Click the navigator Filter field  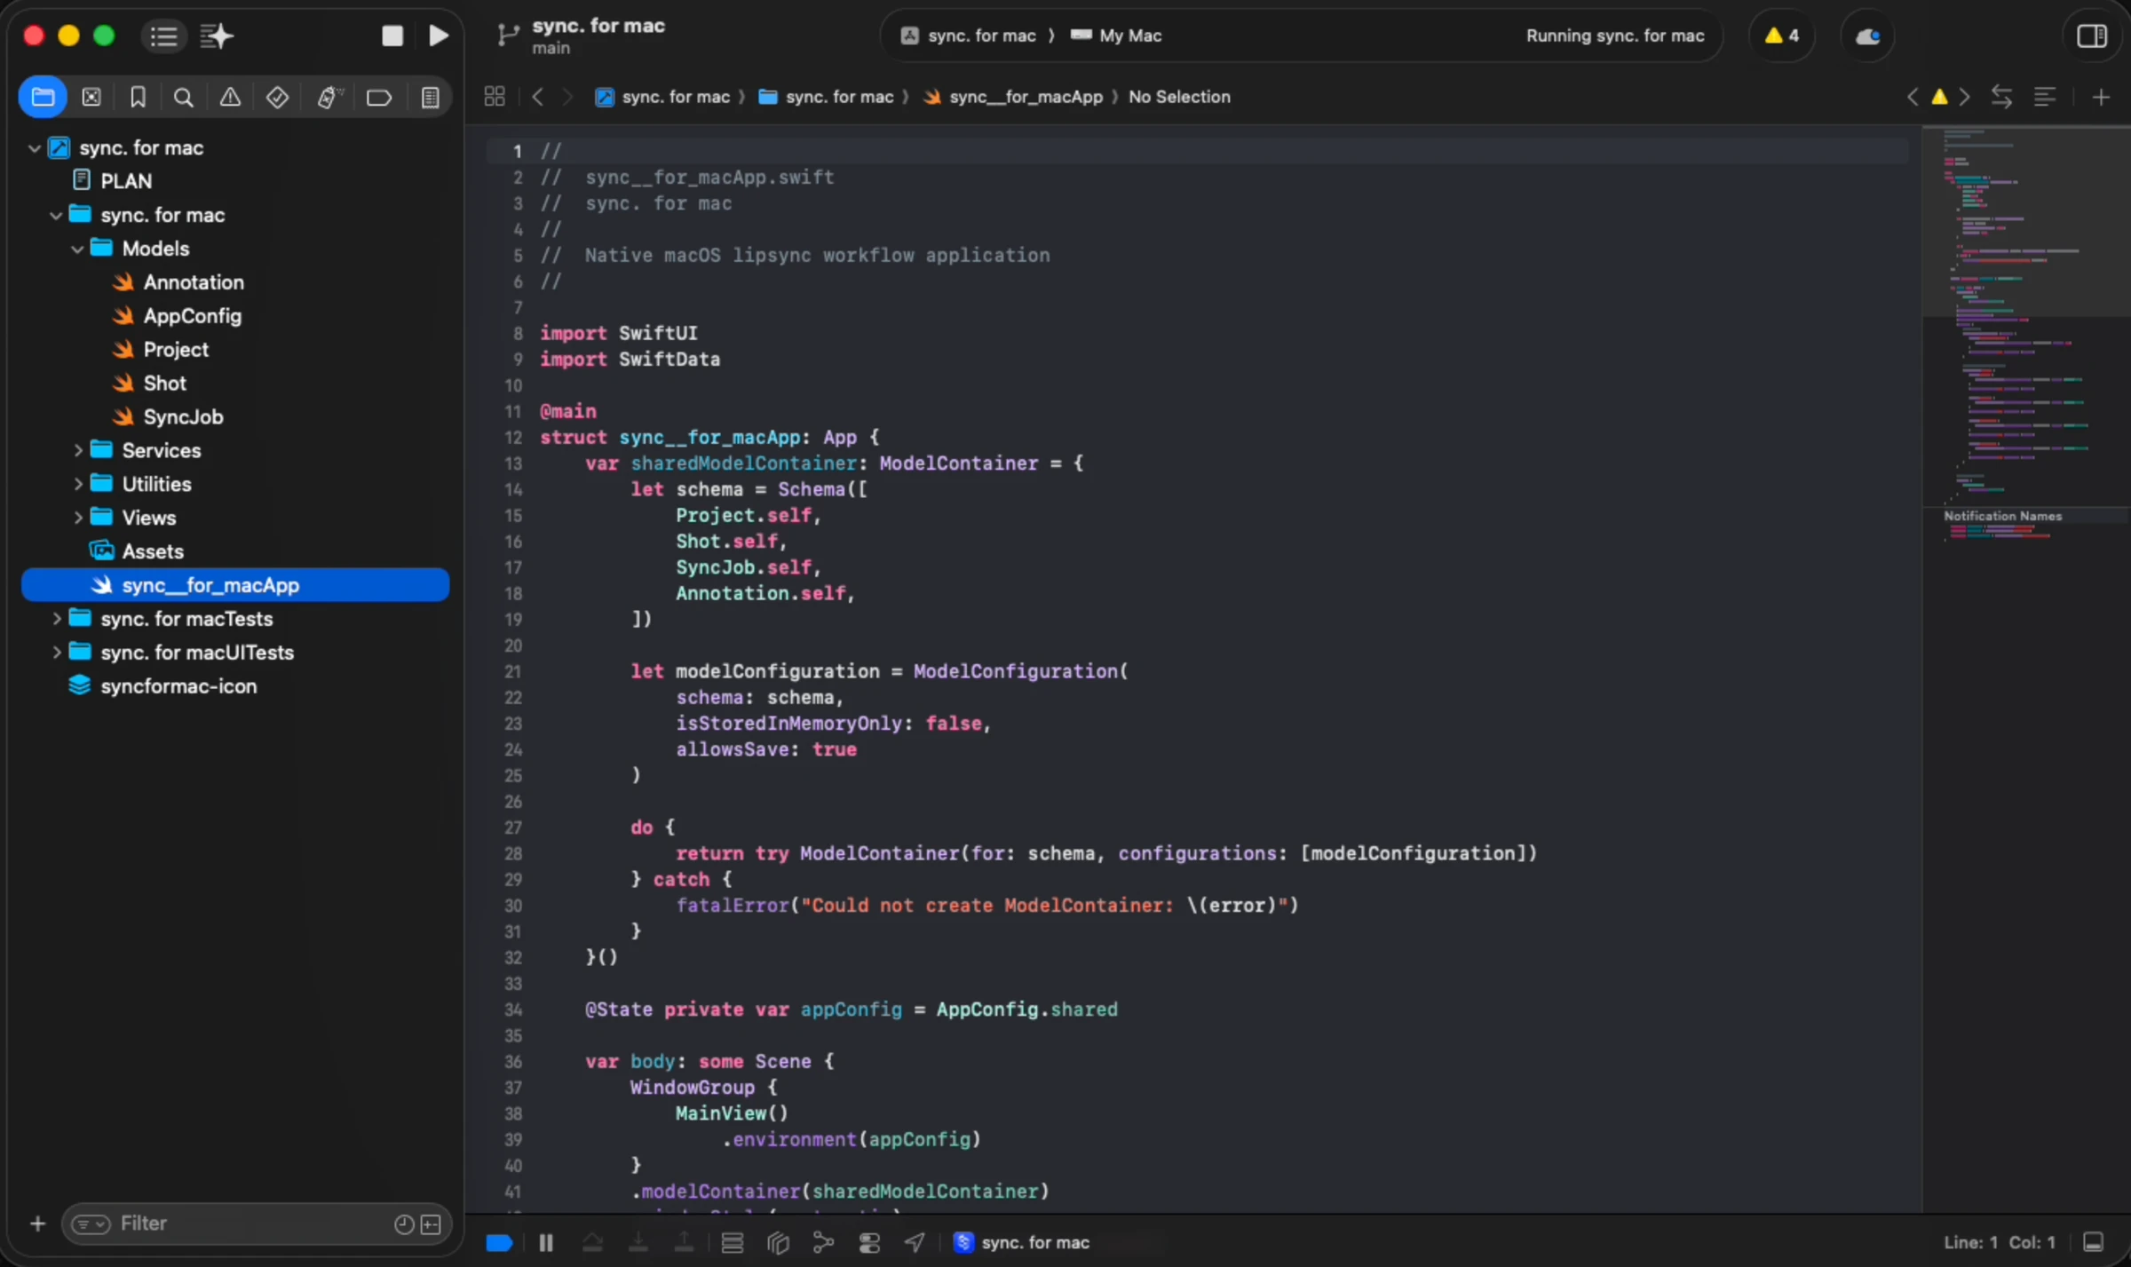(257, 1224)
